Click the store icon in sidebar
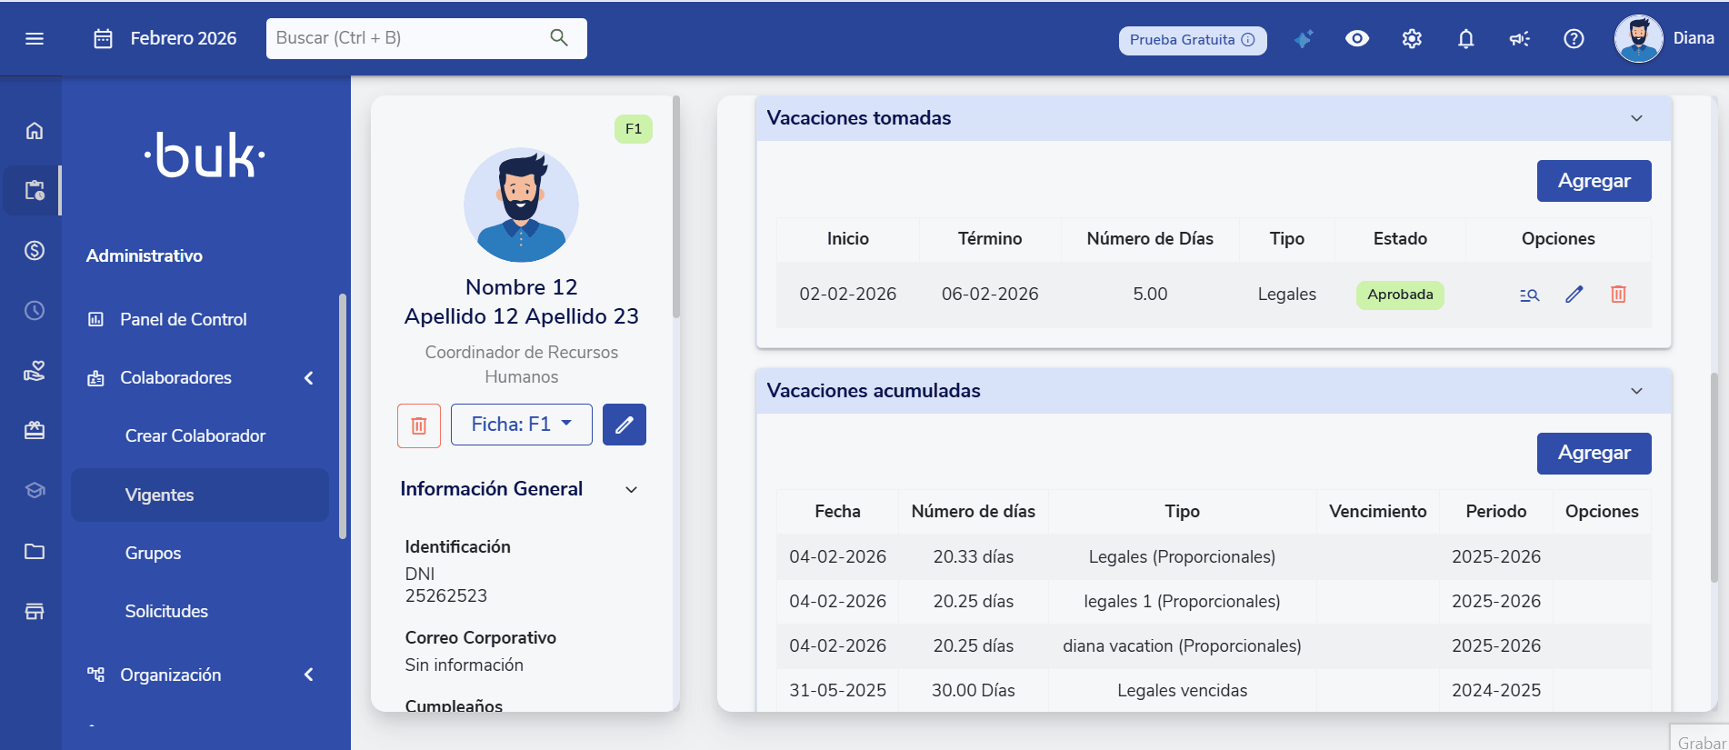The height and width of the screenshot is (750, 1729). (x=35, y=611)
